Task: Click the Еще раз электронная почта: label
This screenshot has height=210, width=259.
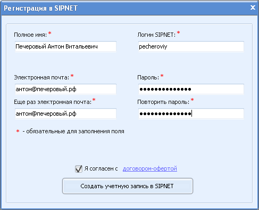Action: click(53, 102)
